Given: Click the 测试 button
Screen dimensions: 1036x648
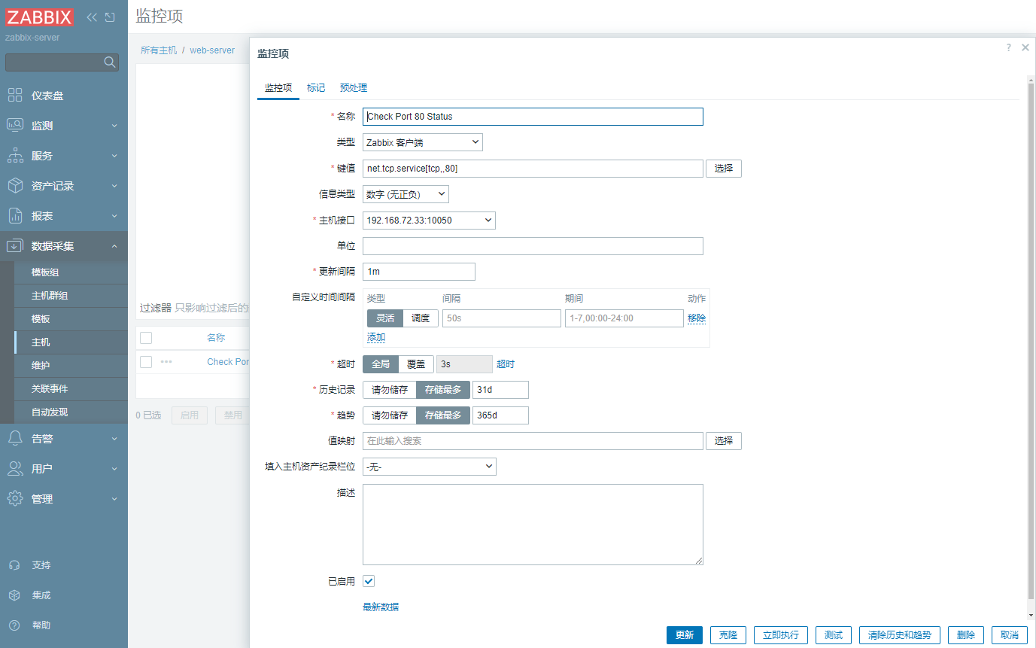Looking at the screenshot, I should pos(834,635).
